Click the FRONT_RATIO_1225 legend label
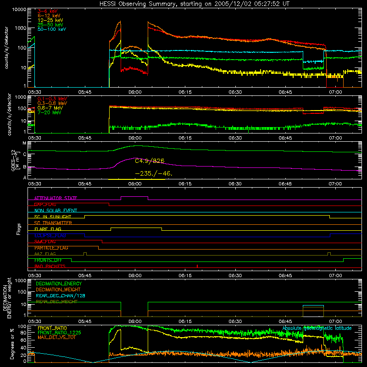The width and height of the screenshot is (367, 367). click(x=59, y=333)
